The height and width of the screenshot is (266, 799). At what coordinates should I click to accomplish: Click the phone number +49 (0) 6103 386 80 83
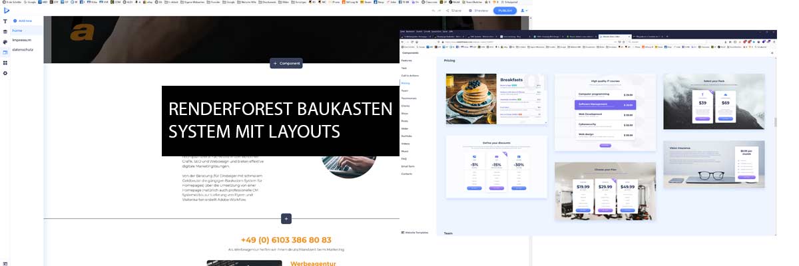pyautogui.click(x=286, y=239)
